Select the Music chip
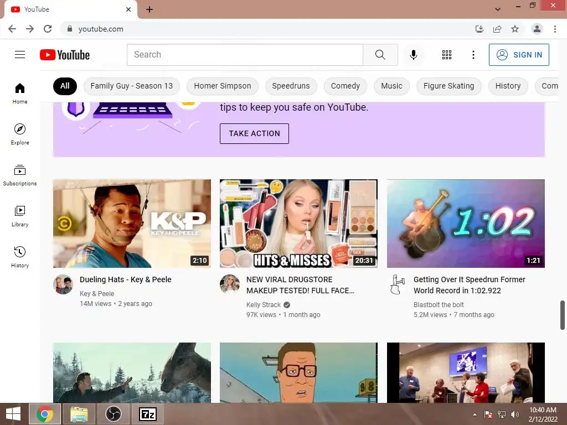The height and width of the screenshot is (425, 567). (x=391, y=86)
